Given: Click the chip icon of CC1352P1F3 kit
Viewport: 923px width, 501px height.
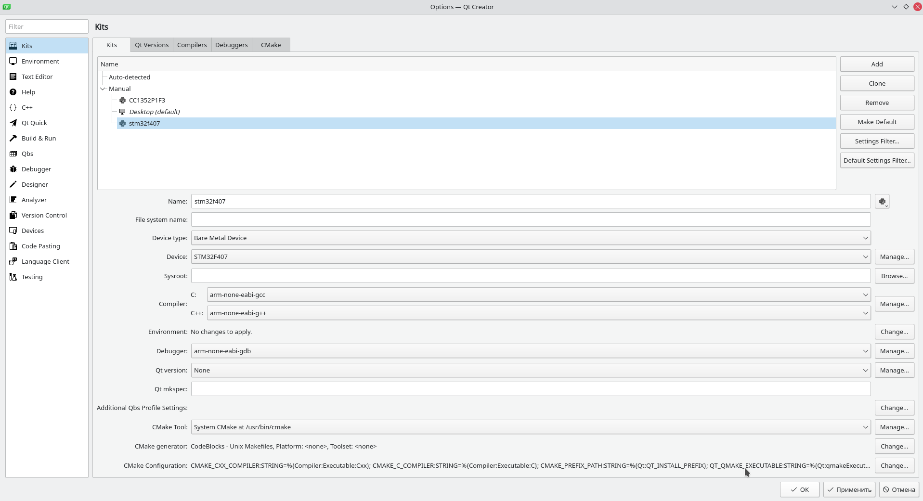Looking at the screenshot, I should [122, 100].
